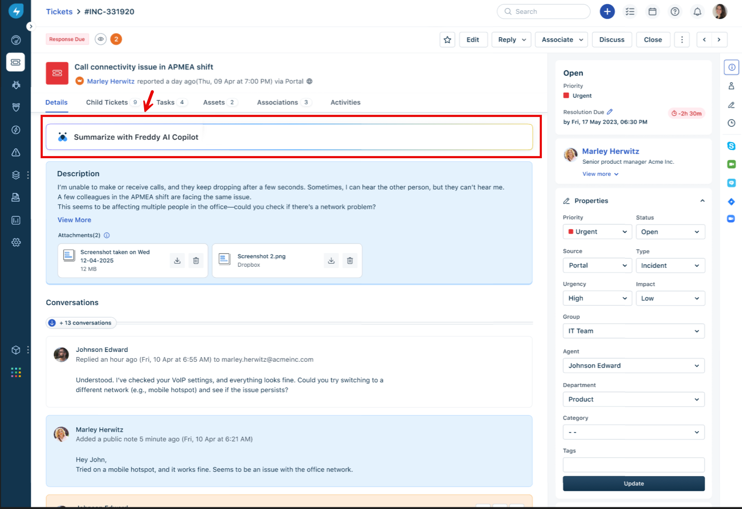The height and width of the screenshot is (509, 742).
Task: Click into the Tags input field
Action: (x=633, y=465)
